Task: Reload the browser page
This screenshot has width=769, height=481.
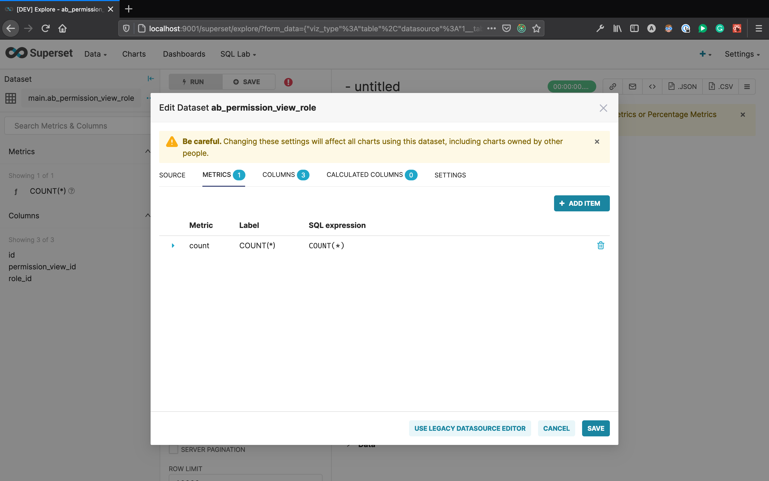Action: coord(45,29)
